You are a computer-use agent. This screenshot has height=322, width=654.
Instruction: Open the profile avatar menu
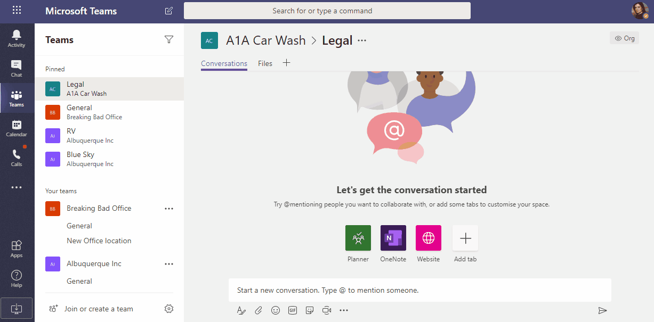[640, 11]
